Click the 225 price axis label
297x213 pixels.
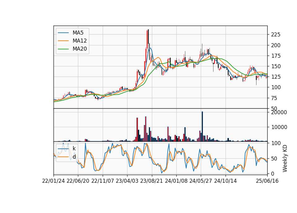pyautogui.click(x=276, y=35)
